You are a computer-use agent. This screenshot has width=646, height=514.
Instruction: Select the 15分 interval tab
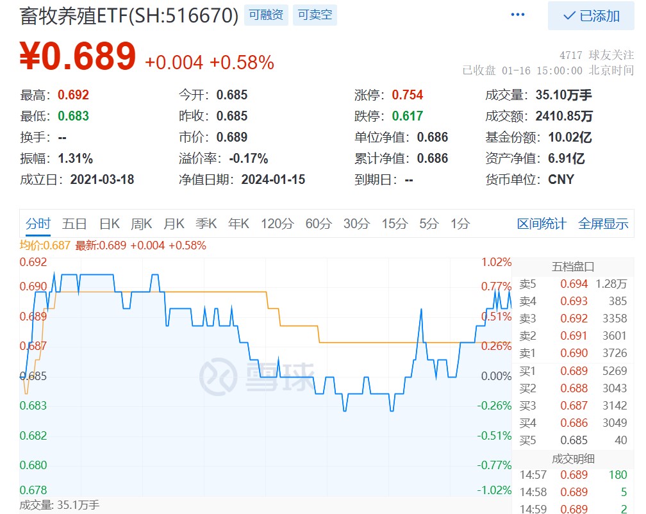[x=394, y=224]
